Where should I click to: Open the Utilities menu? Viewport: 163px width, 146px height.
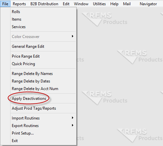click(99, 4)
